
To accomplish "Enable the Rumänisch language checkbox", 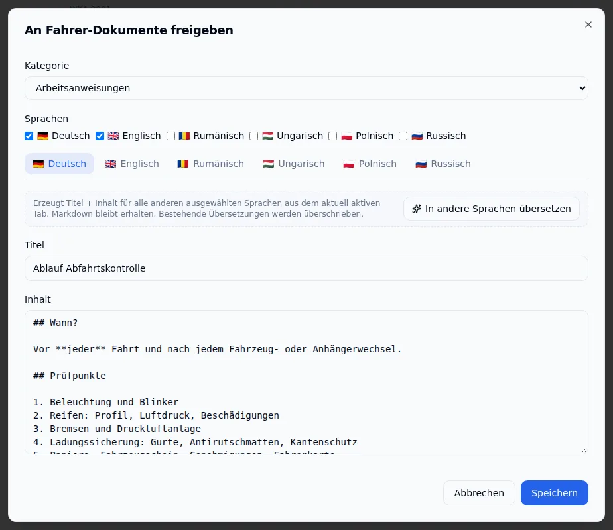I will [171, 136].
